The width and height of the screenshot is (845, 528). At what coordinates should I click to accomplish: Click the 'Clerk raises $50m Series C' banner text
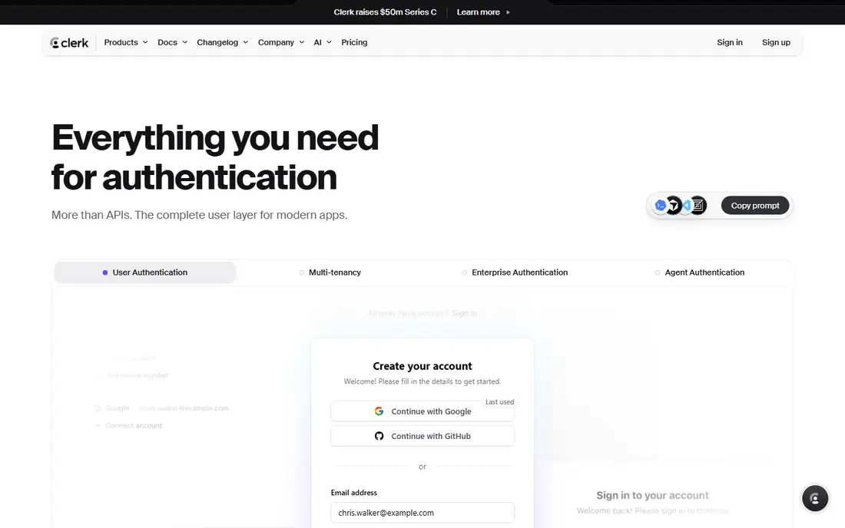(385, 12)
